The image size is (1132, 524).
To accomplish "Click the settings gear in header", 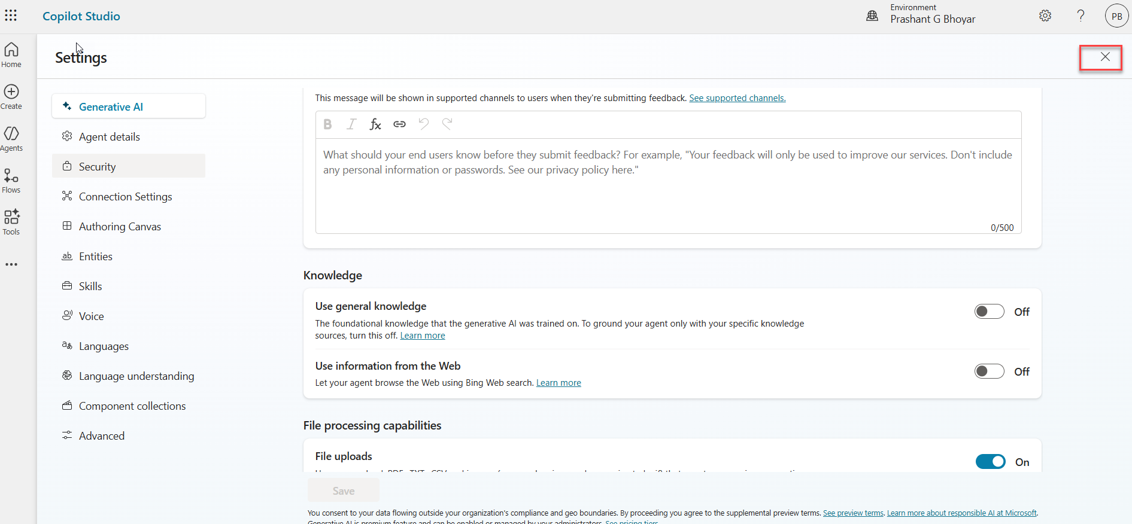I will (x=1045, y=16).
